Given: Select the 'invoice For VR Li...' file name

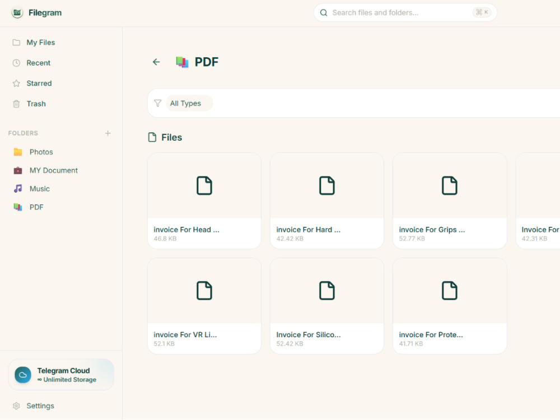Looking at the screenshot, I should pos(185,335).
